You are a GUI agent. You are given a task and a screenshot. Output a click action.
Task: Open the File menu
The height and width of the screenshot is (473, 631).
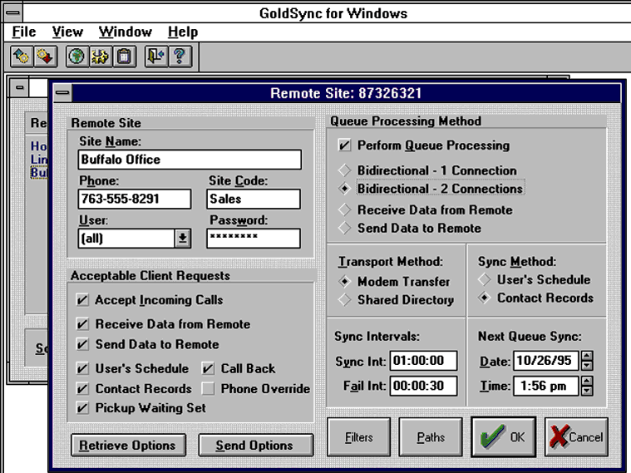pyautogui.click(x=24, y=32)
